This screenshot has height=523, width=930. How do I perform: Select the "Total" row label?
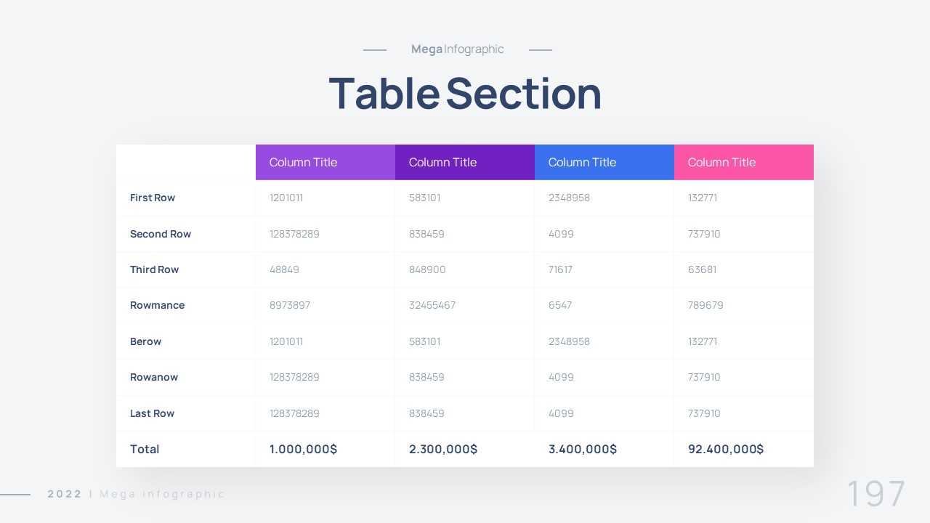click(145, 449)
